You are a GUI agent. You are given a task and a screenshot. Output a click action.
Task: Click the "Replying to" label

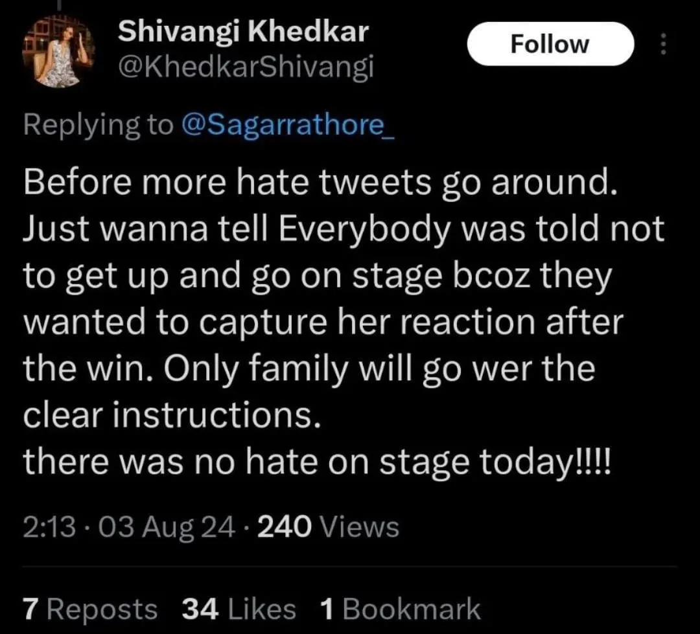[x=99, y=126]
